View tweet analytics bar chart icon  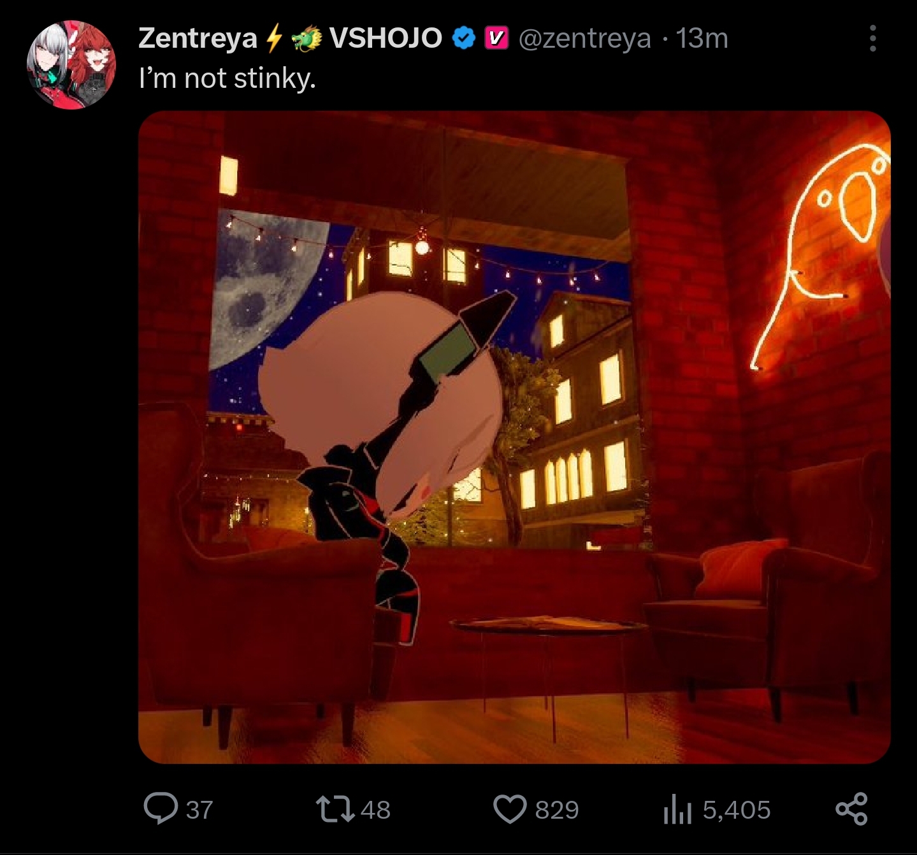click(x=677, y=810)
